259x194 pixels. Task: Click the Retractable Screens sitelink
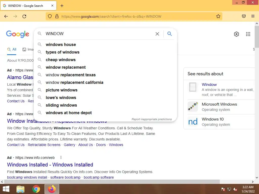(x=44, y=145)
